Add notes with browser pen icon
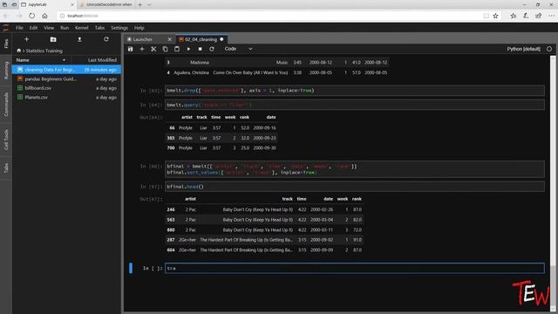This screenshot has width=558, height=314. 526,16
